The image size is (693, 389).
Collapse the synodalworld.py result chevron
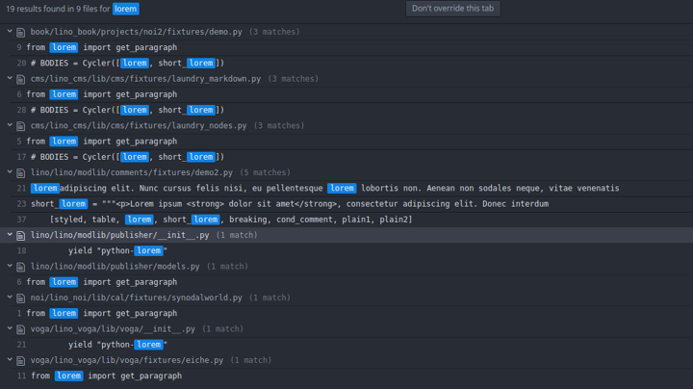pos(10,298)
